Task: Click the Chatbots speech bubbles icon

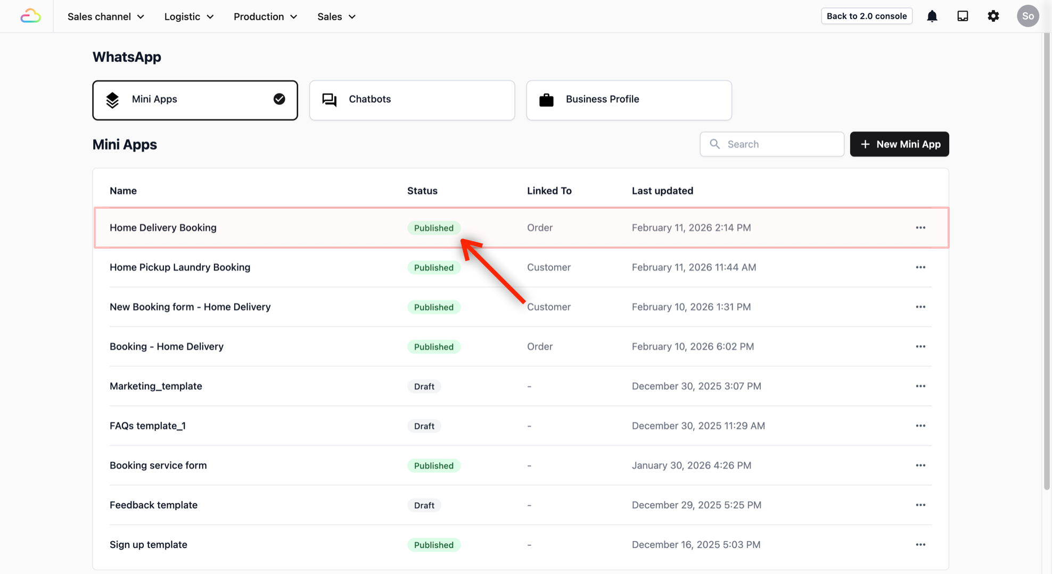Action: click(330, 100)
